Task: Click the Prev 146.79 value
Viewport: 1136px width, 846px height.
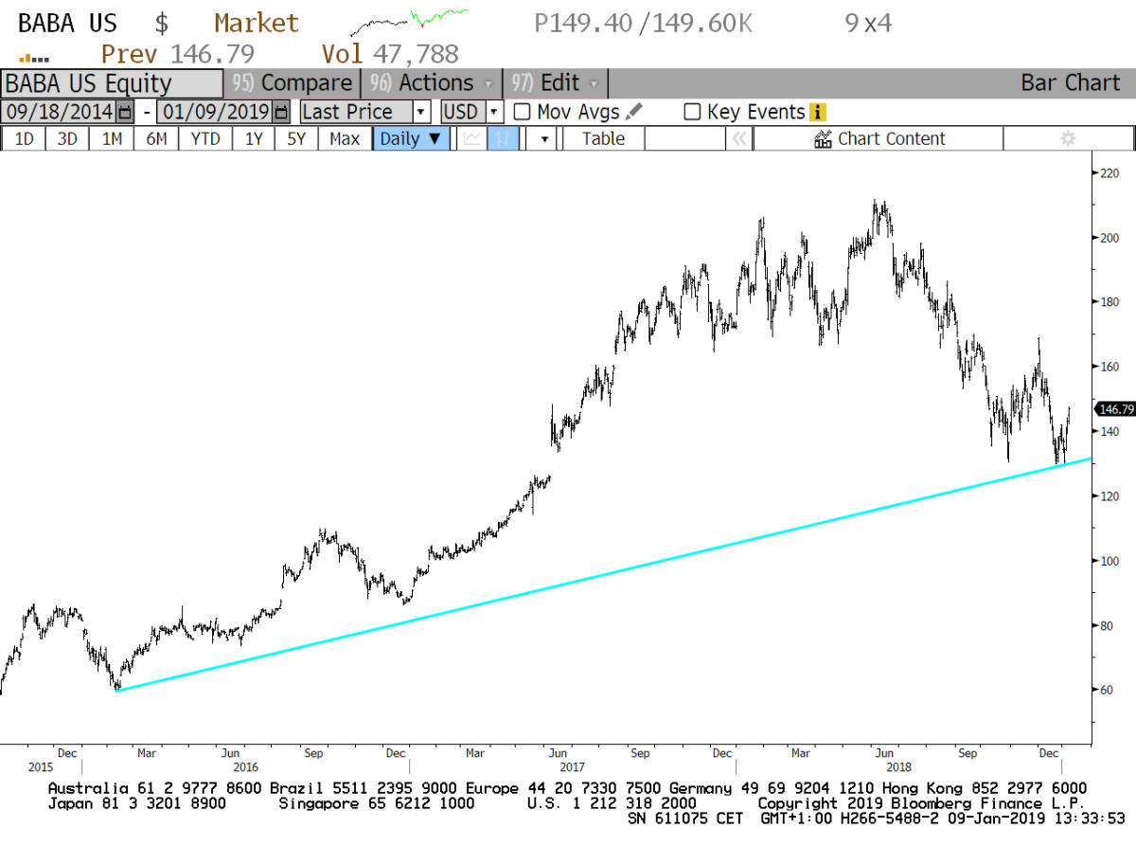Action: [x=177, y=54]
